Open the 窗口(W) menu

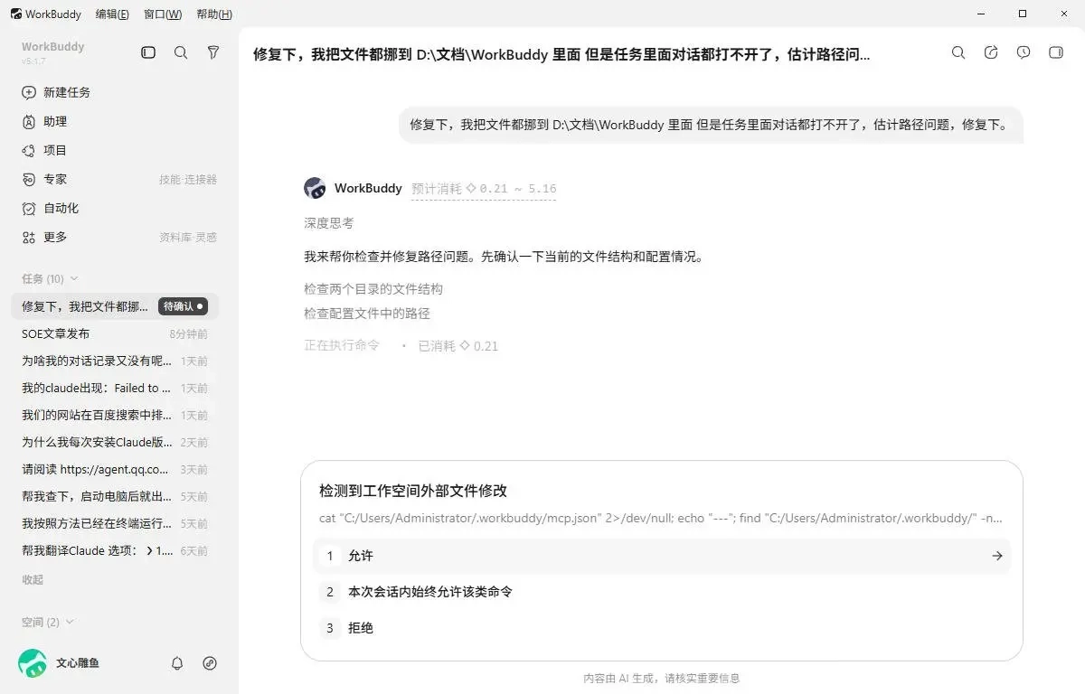(x=163, y=14)
